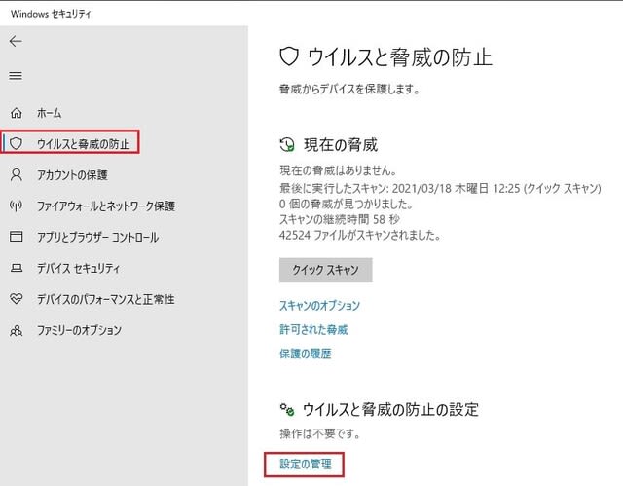Open デバイス セキュリティ section
This screenshot has height=486, width=623.
click(x=78, y=268)
